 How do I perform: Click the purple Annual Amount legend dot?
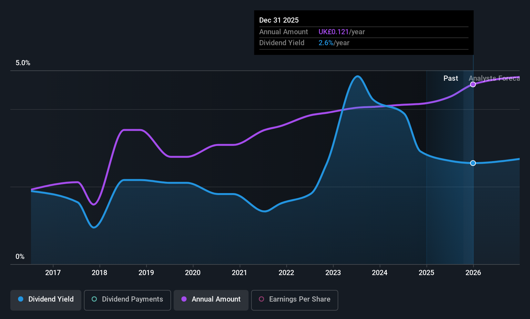184,299
